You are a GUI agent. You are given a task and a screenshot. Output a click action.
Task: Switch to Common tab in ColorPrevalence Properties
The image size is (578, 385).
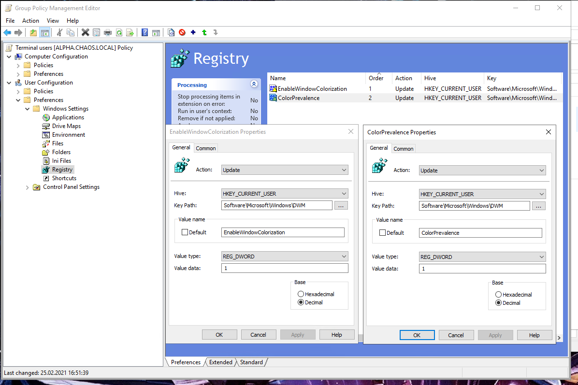403,149
